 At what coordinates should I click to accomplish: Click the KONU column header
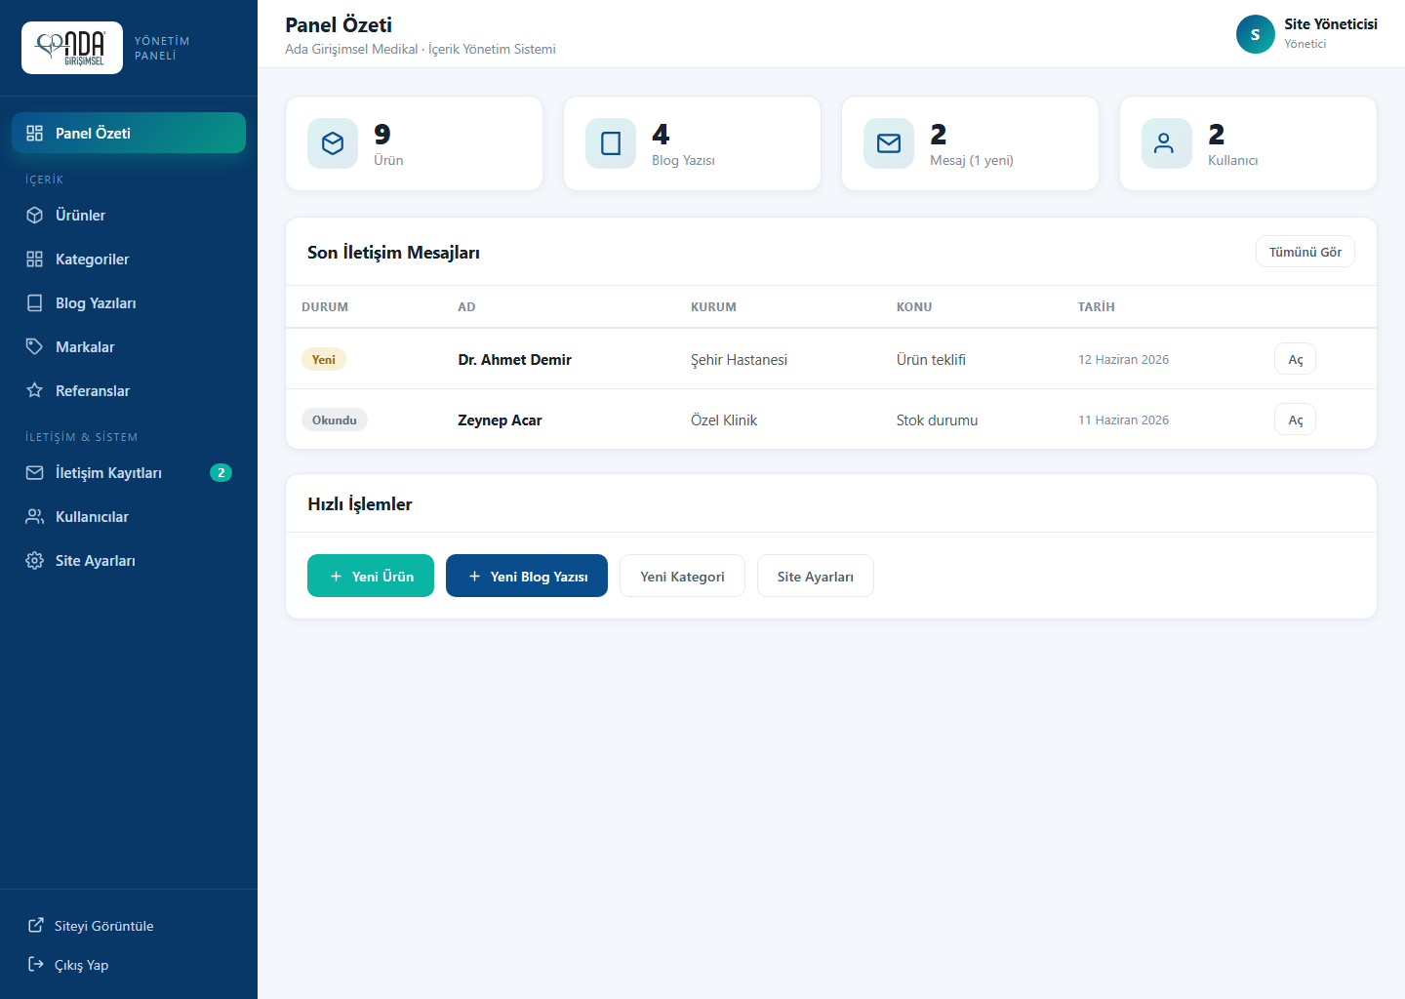914,307
